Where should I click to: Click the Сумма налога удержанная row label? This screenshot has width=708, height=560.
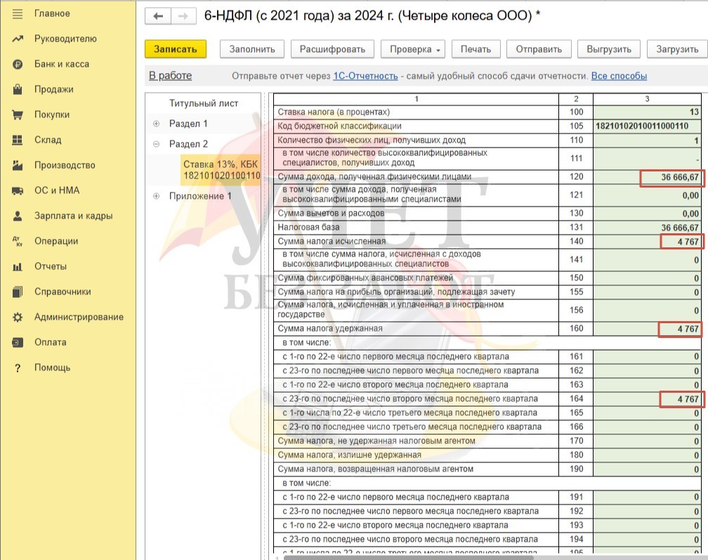(x=330, y=329)
